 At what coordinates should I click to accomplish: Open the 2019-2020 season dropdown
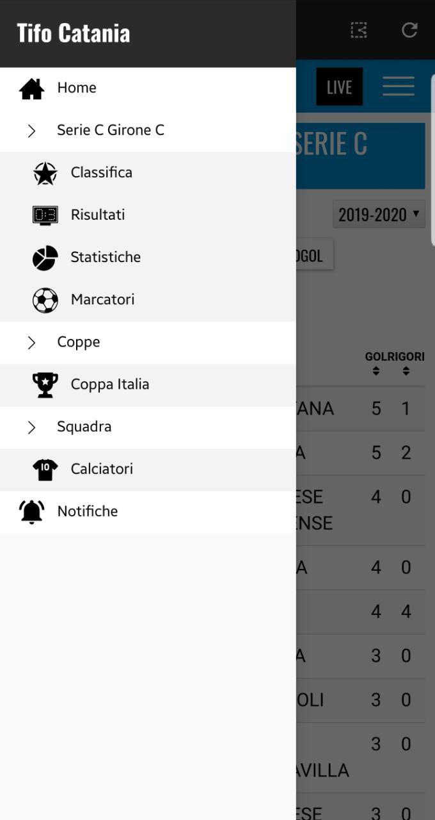(x=379, y=214)
